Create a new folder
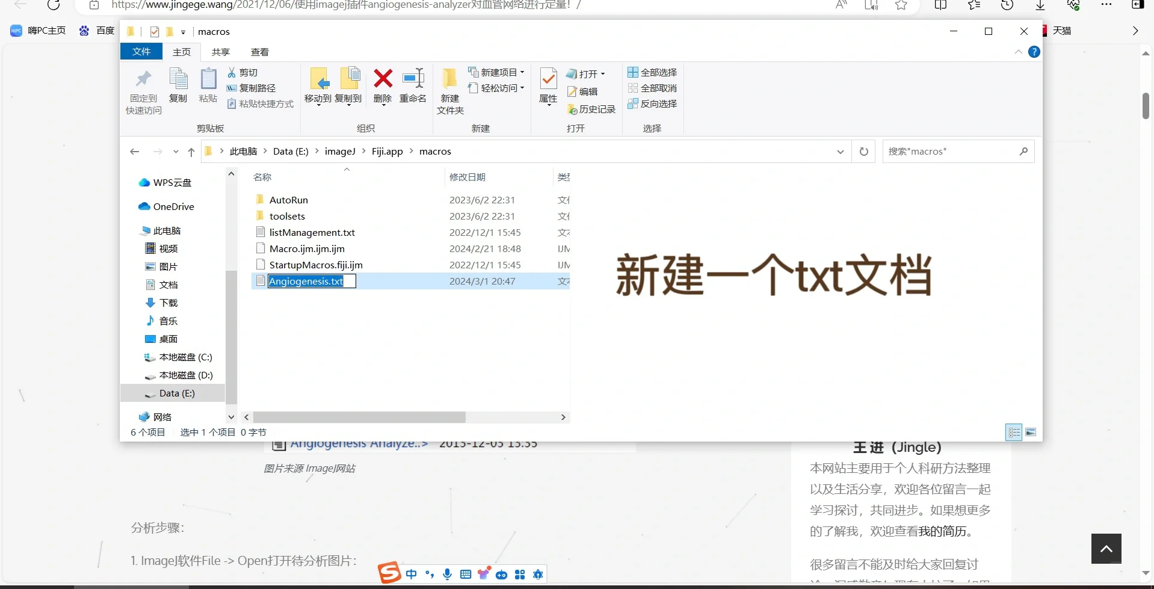This screenshot has height=589, width=1154. pos(449,90)
